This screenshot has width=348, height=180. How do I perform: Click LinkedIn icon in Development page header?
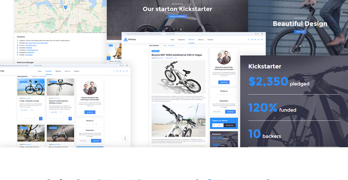(124, 71)
